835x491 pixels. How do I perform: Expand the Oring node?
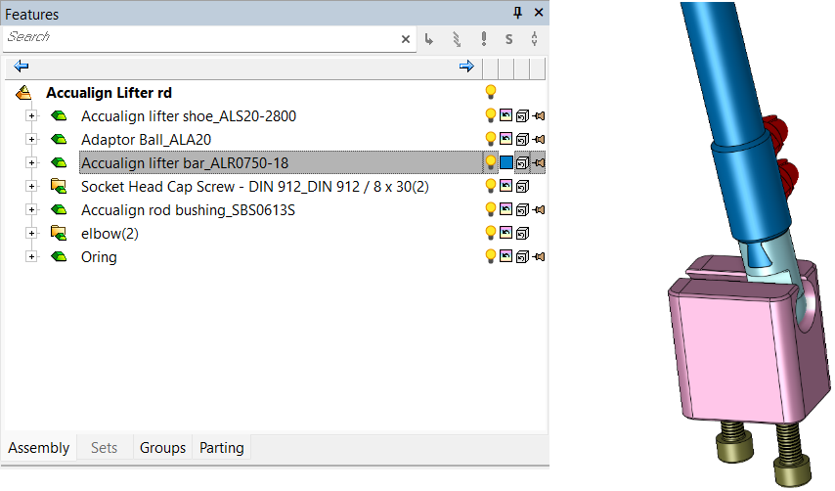(32, 256)
